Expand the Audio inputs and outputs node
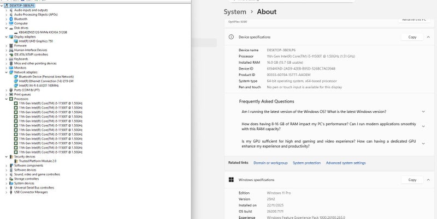The height and width of the screenshot is (219, 437). pyautogui.click(x=6, y=10)
